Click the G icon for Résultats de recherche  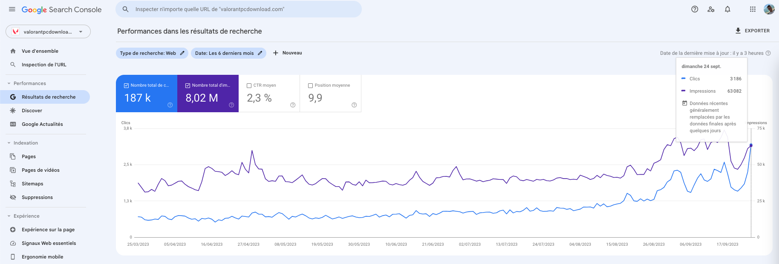pyautogui.click(x=13, y=97)
